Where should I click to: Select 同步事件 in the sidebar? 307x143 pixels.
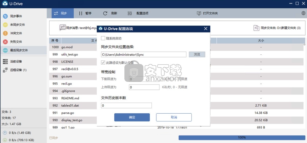23,16
